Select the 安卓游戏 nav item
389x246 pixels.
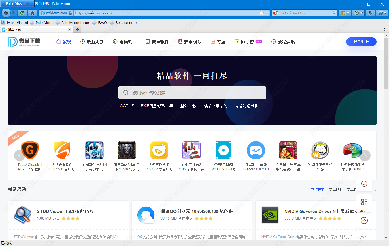point(190,42)
